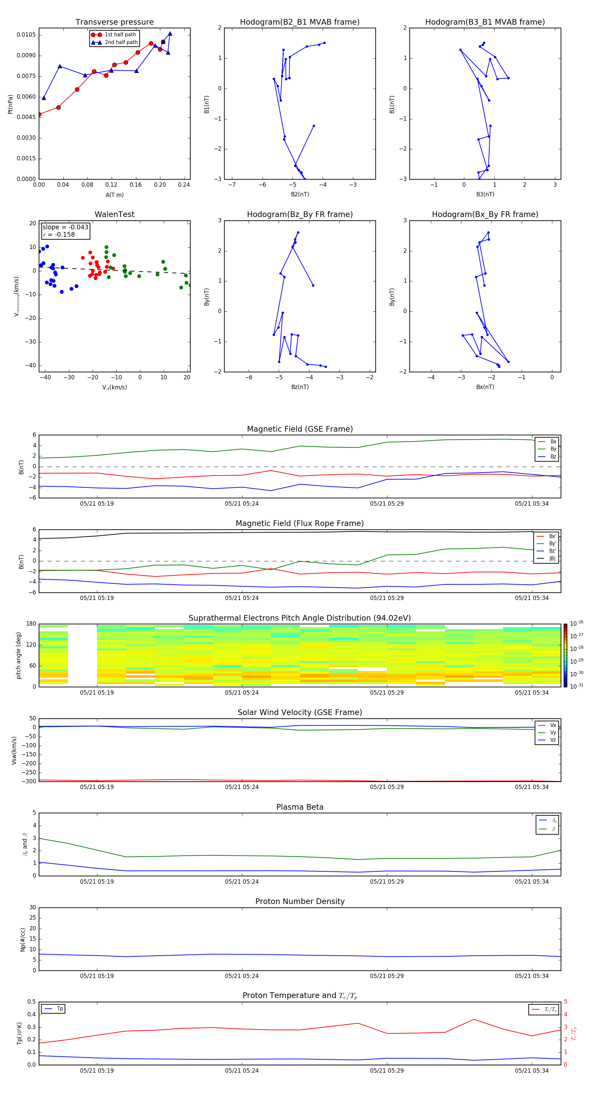
Task: Click the 'A(T·m)' x-axis label
Action: pos(114,195)
